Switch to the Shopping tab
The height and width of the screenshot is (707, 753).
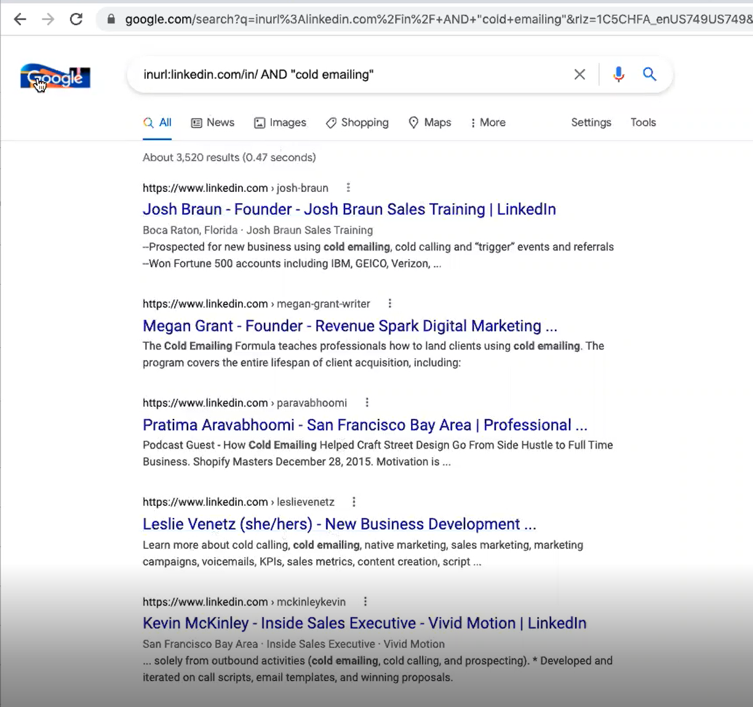coord(357,122)
